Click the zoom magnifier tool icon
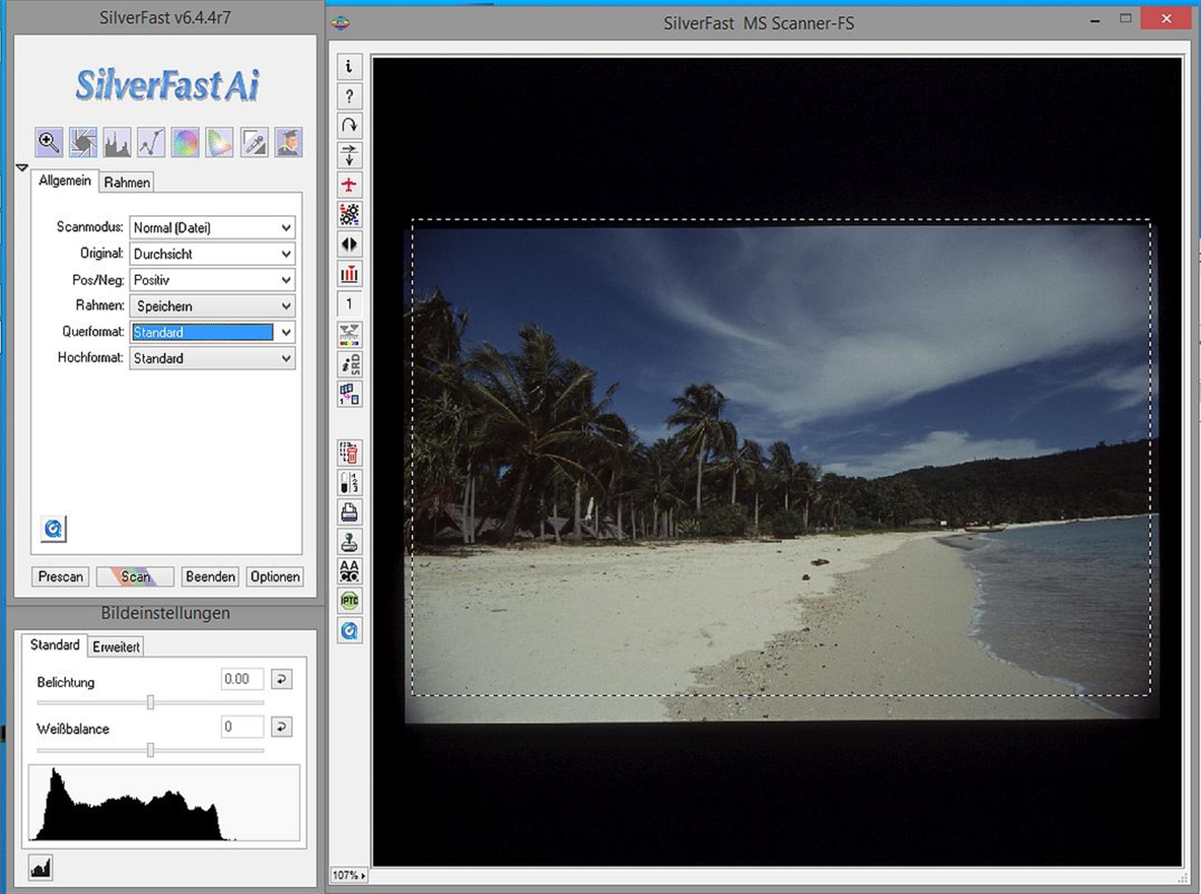The image size is (1201, 894). [x=49, y=142]
